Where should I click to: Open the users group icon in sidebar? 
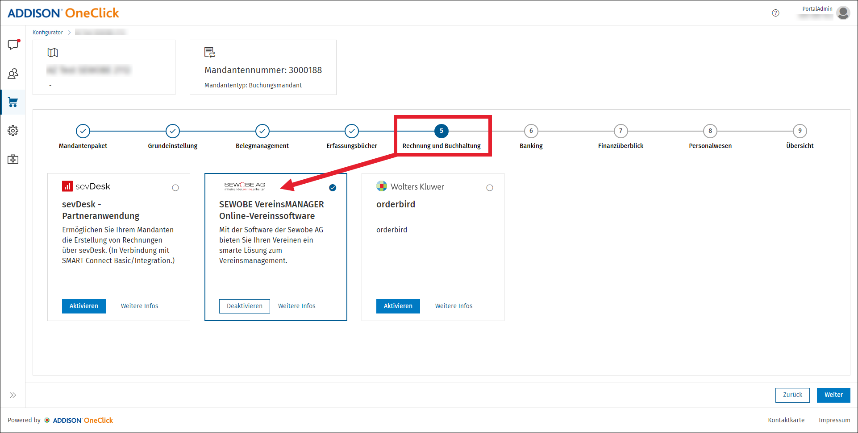(13, 74)
